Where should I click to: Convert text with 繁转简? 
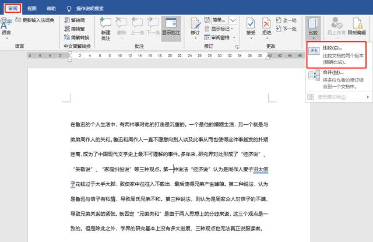coord(75,20)
